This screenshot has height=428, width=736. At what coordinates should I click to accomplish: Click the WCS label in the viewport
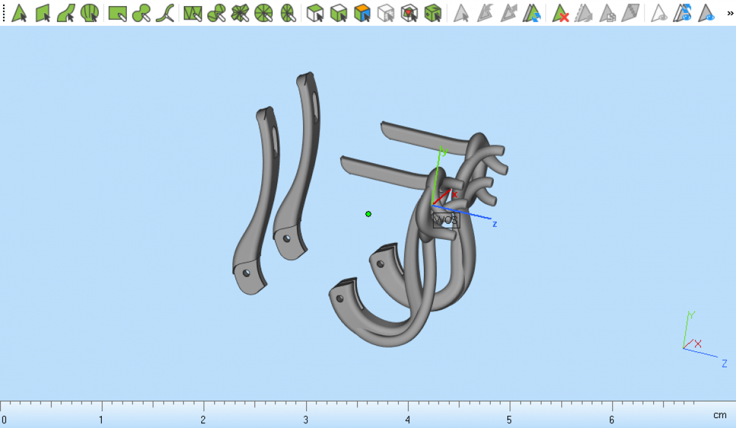tap(446, 220)
